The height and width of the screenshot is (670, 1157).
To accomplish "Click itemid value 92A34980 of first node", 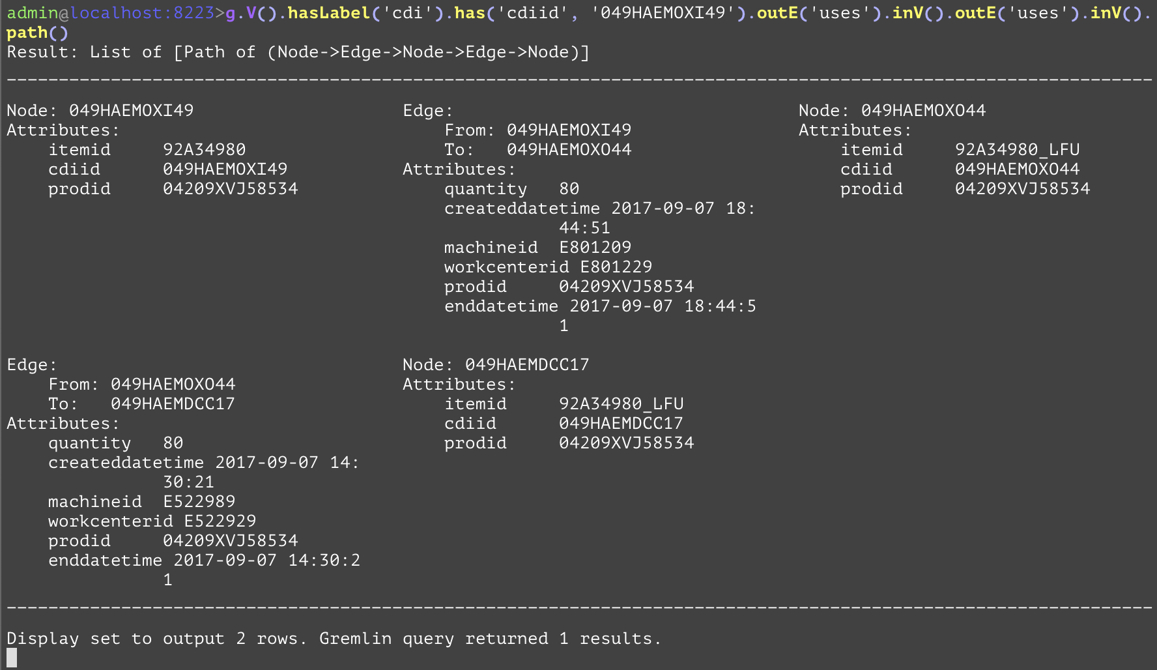I will pos(204,150).
